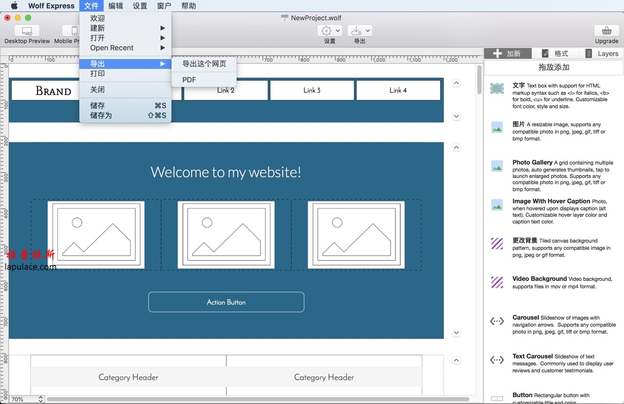Pick the Carousel slideshow element icon

tap(497, 321)
